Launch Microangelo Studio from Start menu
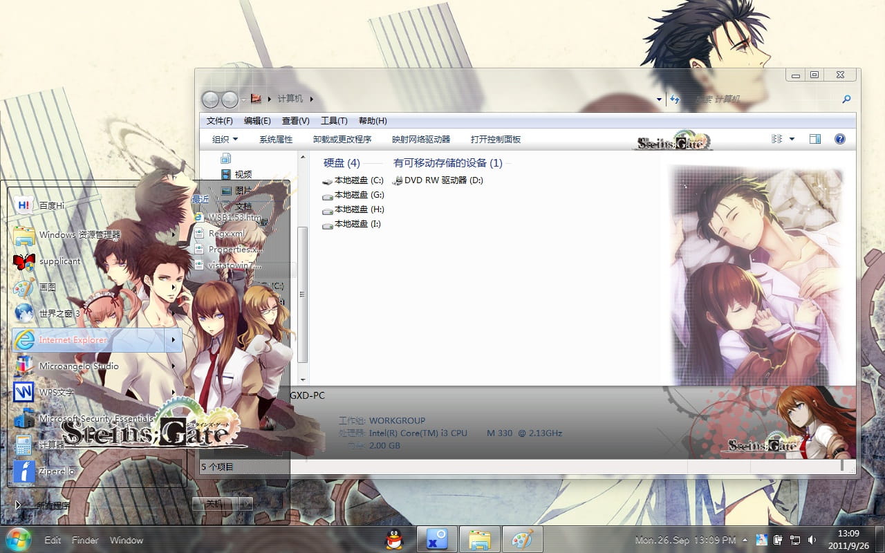885x553 pixels. click(x=78, y=366)
